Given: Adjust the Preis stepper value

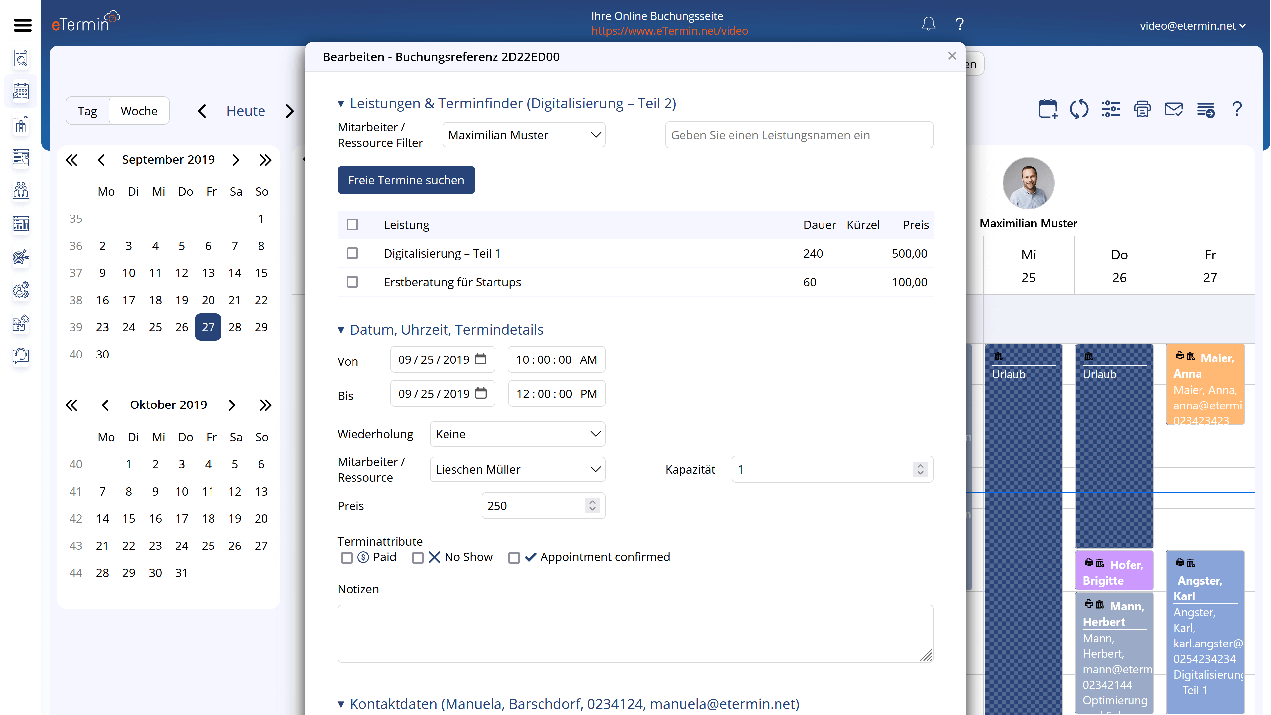Looking at the screenshot, I should click(593, 504).
